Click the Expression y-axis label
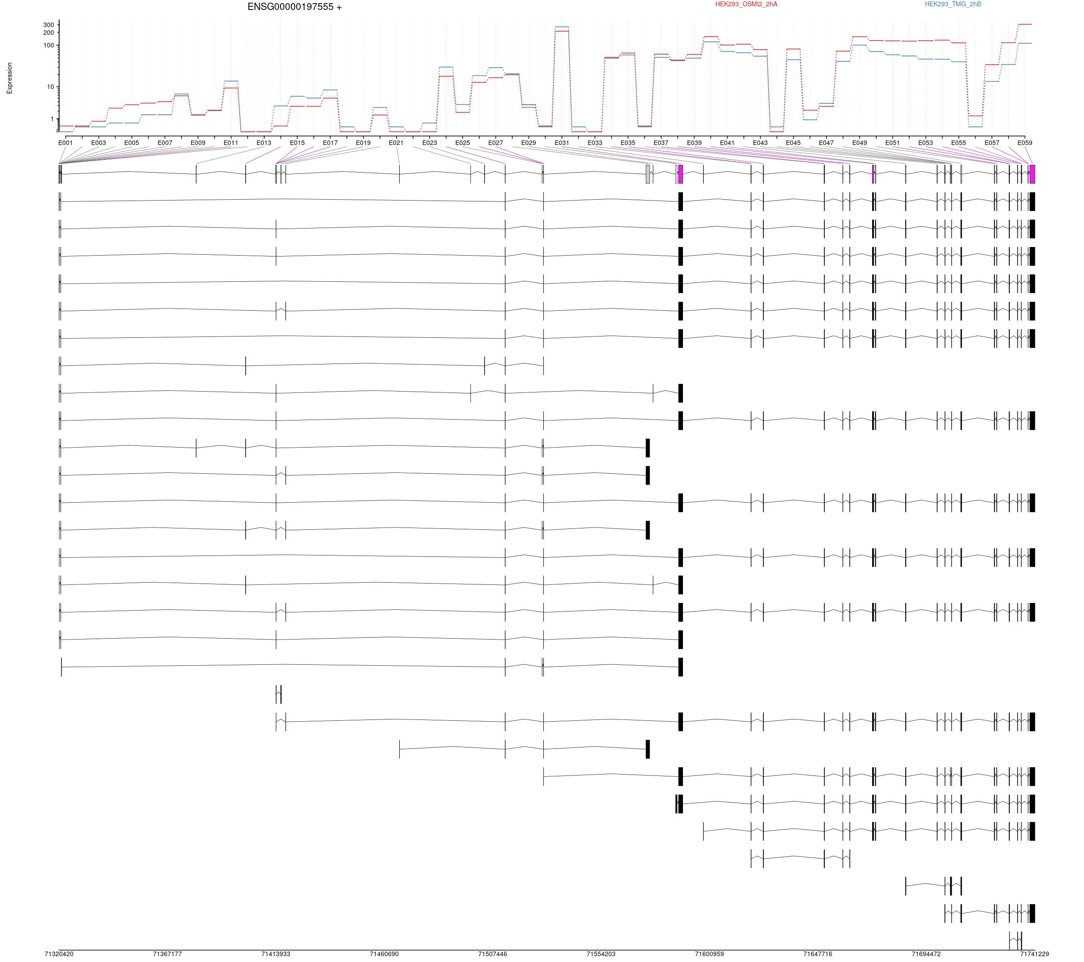This screenshot has width=1084, height=962. click(9, 79)
